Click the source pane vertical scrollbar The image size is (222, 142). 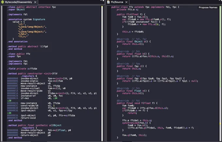click(x=220, y=73)
